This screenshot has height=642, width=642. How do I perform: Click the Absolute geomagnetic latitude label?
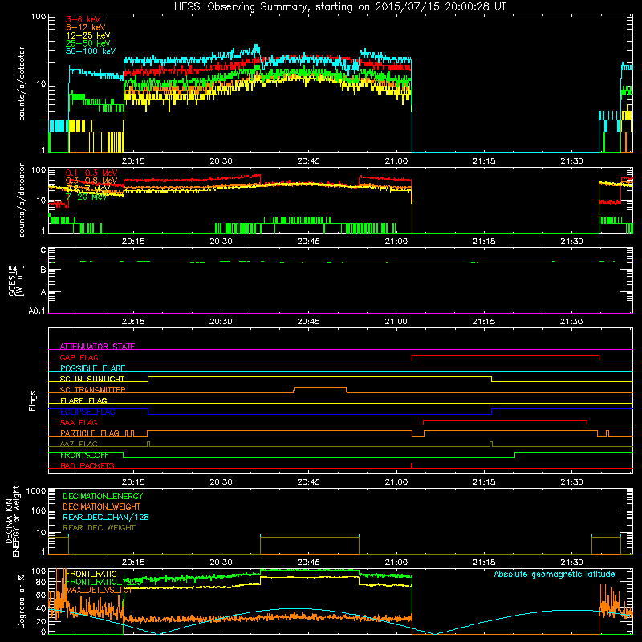[555, 574]
